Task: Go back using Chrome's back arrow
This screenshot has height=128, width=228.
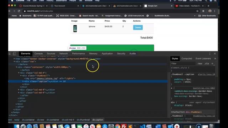Action: click(x=10, y=11)
